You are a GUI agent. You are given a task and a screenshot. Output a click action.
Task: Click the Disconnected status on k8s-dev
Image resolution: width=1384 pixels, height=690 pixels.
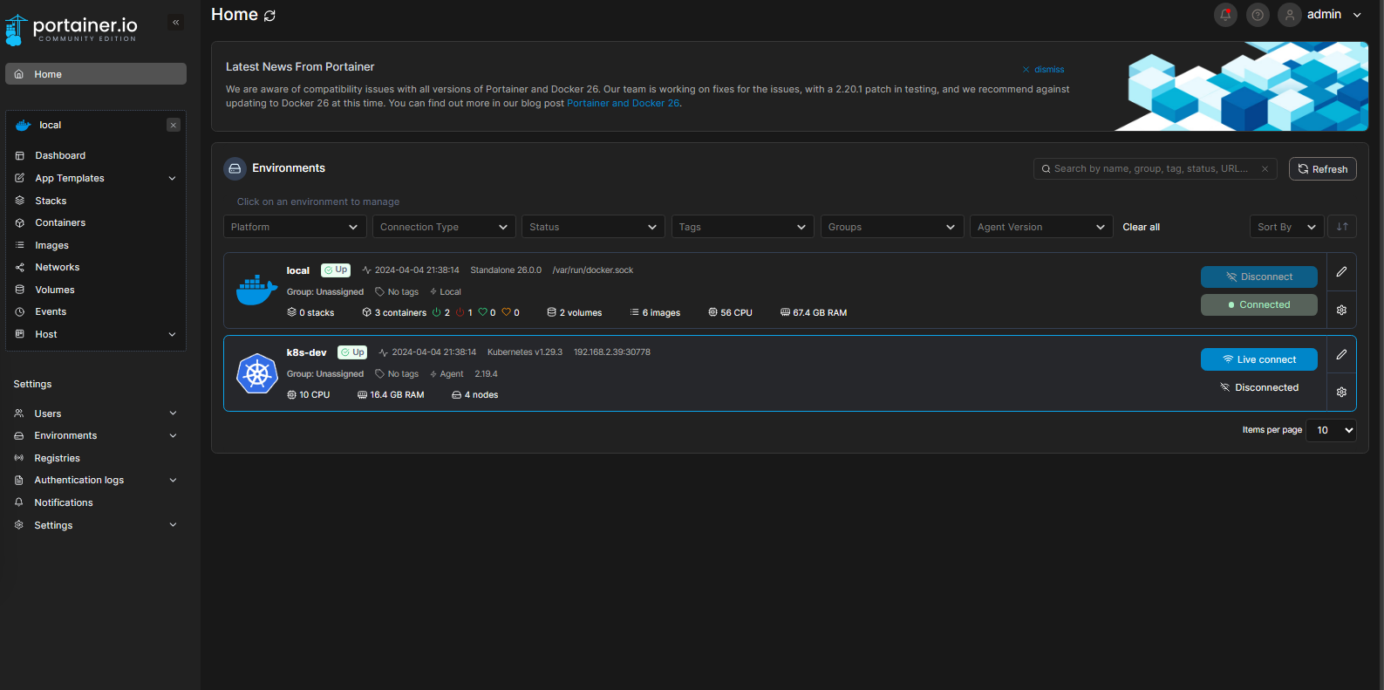coord(1259,387)
